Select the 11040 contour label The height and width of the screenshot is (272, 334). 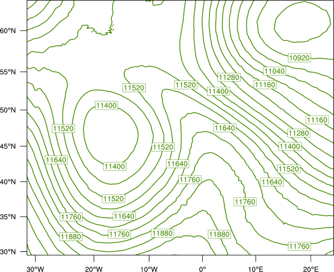(x=274, y=71)
